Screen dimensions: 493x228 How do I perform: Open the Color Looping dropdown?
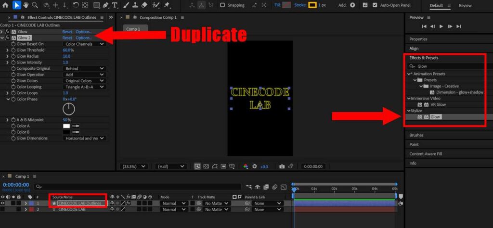[x=84, y=87]
